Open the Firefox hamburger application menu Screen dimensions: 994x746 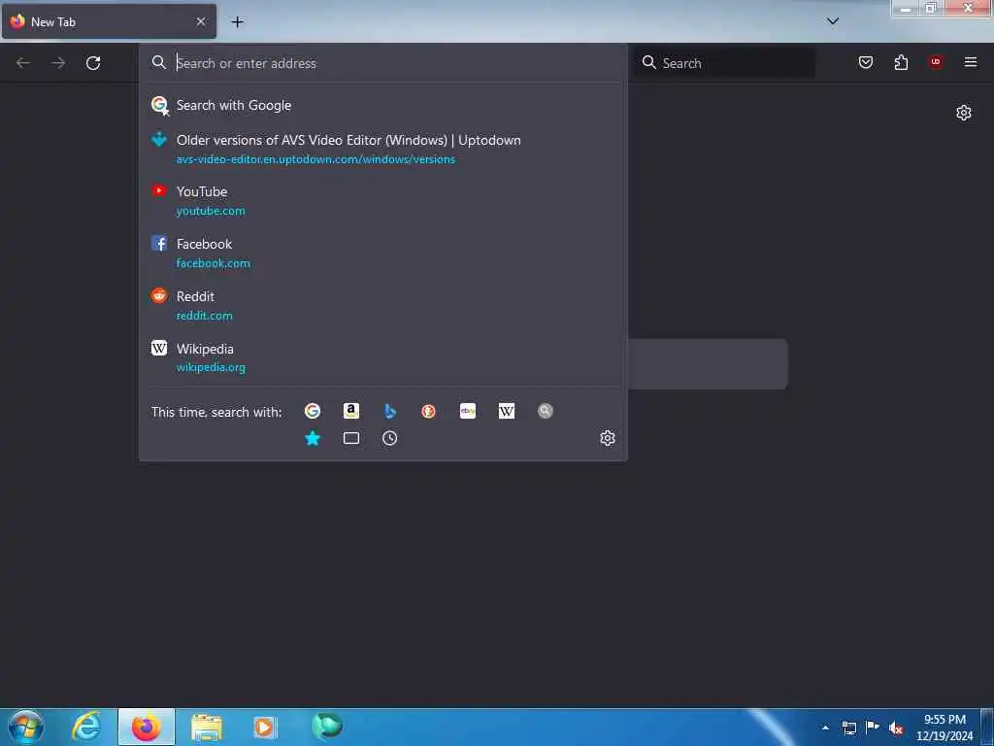click(971, 61)
